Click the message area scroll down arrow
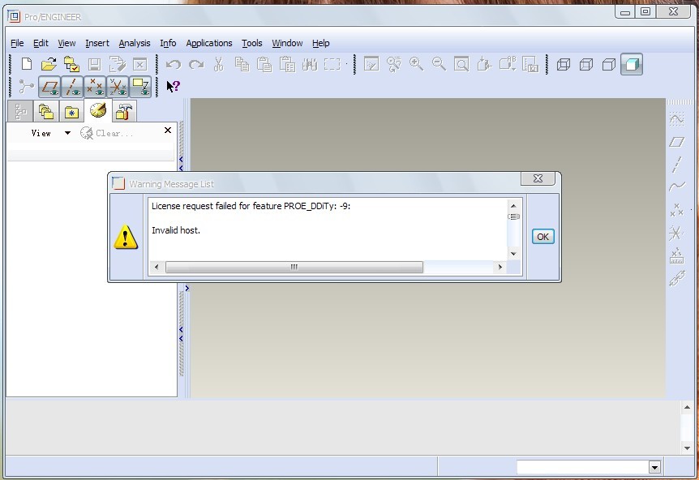 pyautogui.click(x=687, y=448)
